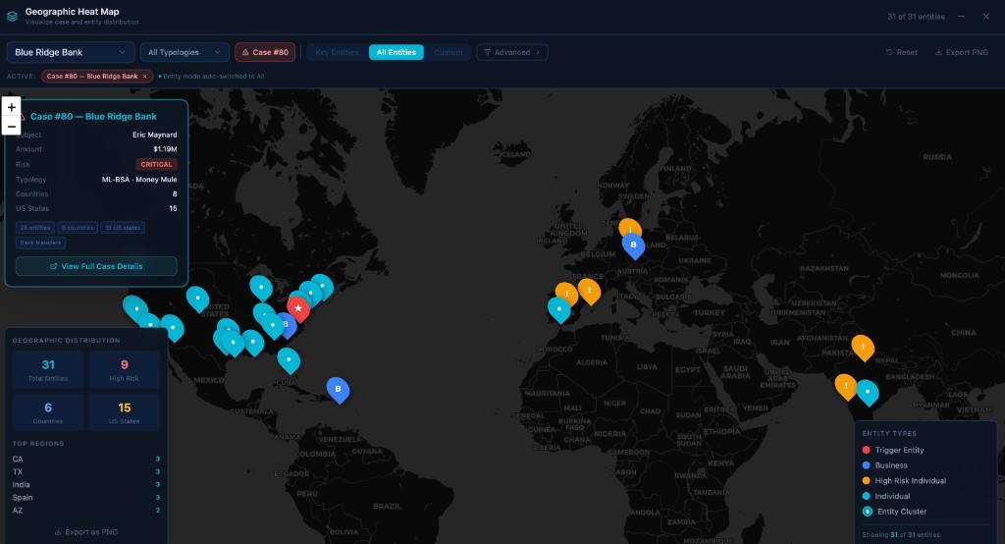Click the subject name Eric Maynard

(x=154, y=135)
